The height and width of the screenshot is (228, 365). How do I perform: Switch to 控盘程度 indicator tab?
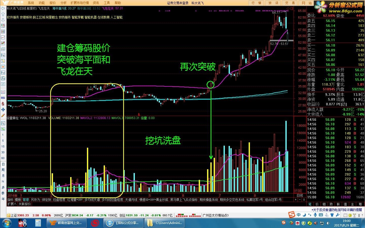point(59,200)
